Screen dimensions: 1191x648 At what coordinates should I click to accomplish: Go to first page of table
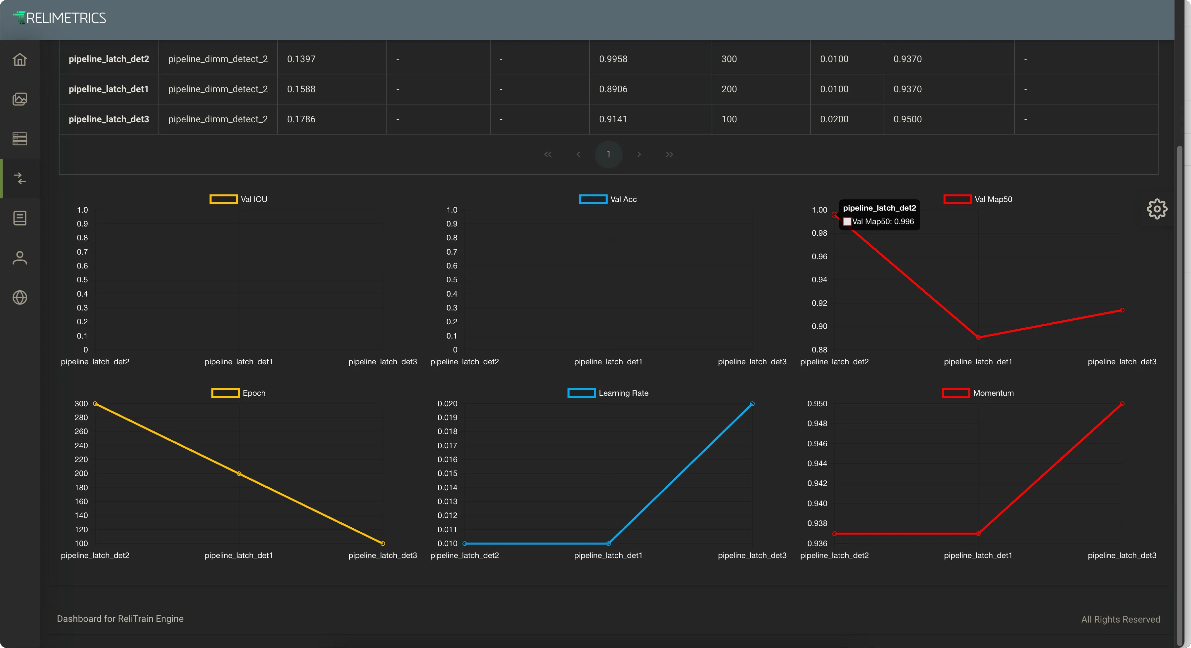pos(548,154)
